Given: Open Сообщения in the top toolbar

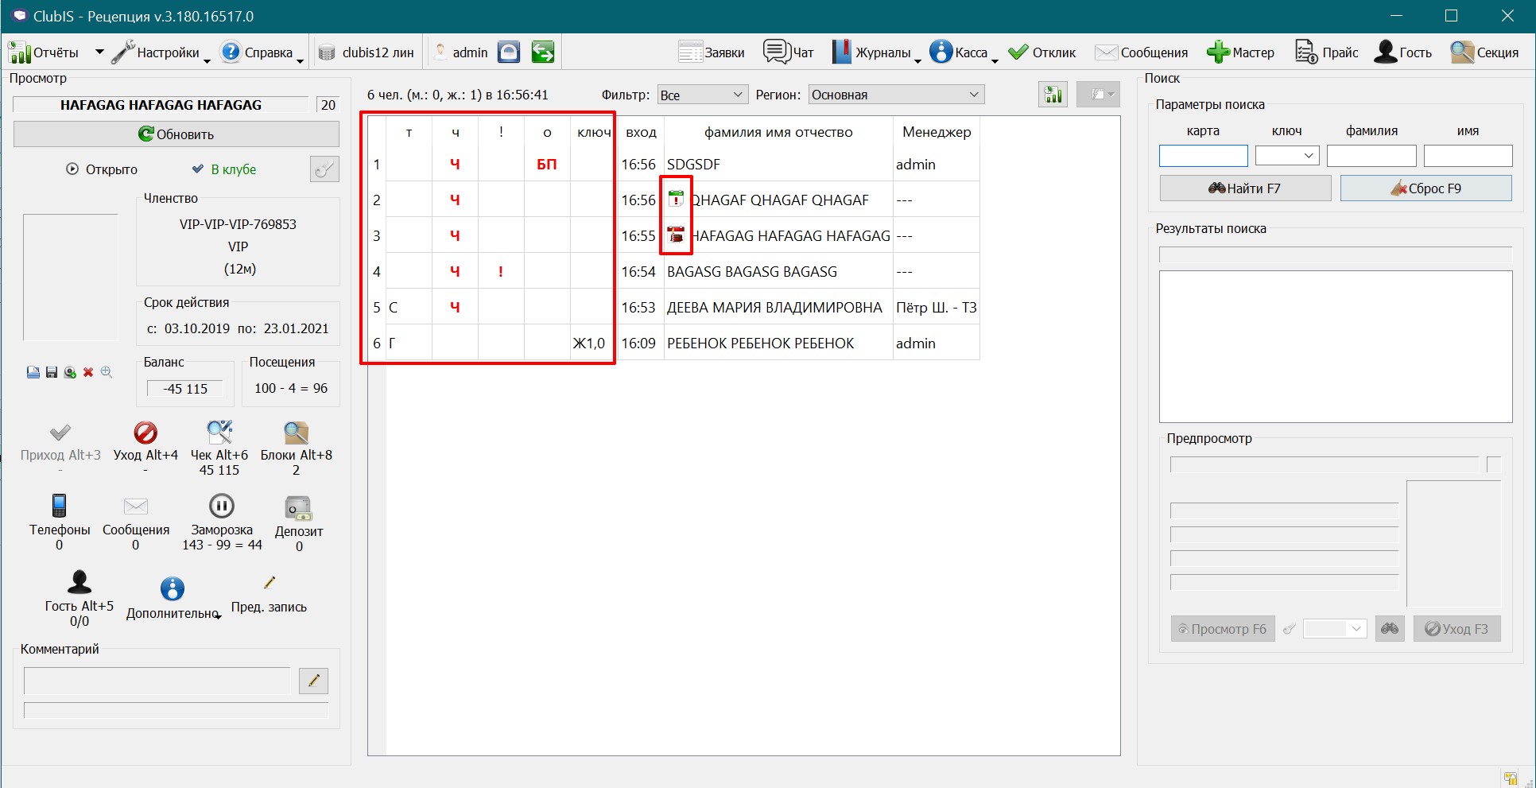Looking at the screenshot, I should (1141, 52).
